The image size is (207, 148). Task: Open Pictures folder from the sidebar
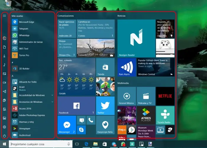[x=4, y=74]
